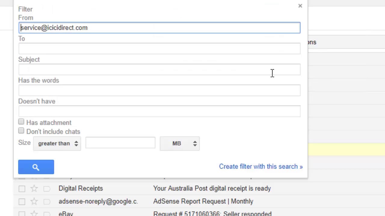
Task: Click the 'Has the words' input field
Action: click(159, 90)
